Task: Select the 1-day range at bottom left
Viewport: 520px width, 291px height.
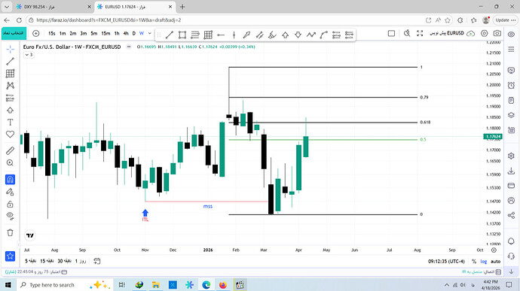Action: pyautogui.click(x=81, y=261)
